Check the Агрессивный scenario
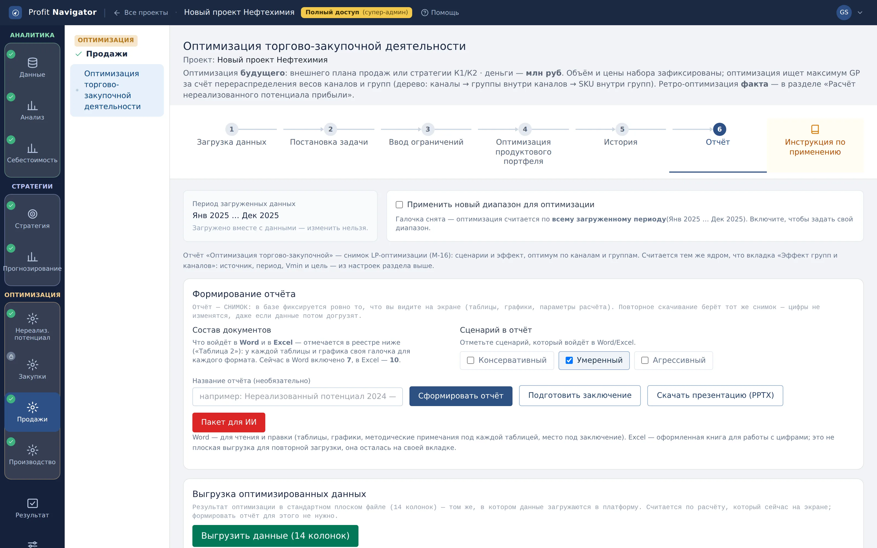Image resolution: width=877 pixels, height=548 pixels. (x=645, y=360)
